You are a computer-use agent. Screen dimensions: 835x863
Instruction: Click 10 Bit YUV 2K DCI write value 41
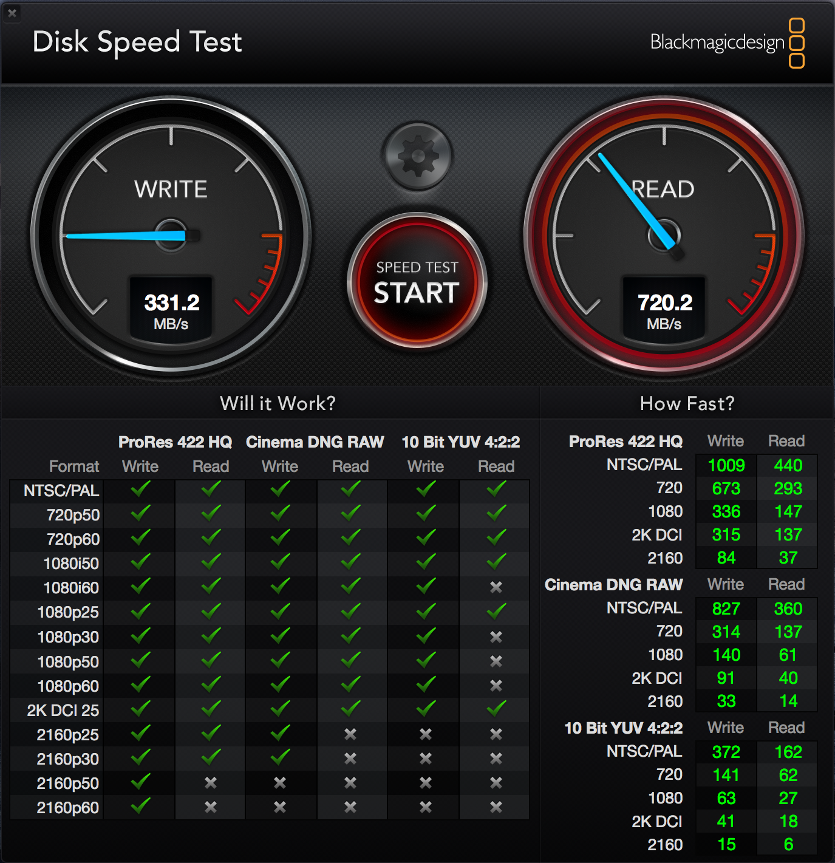click(x=726, y=821)
